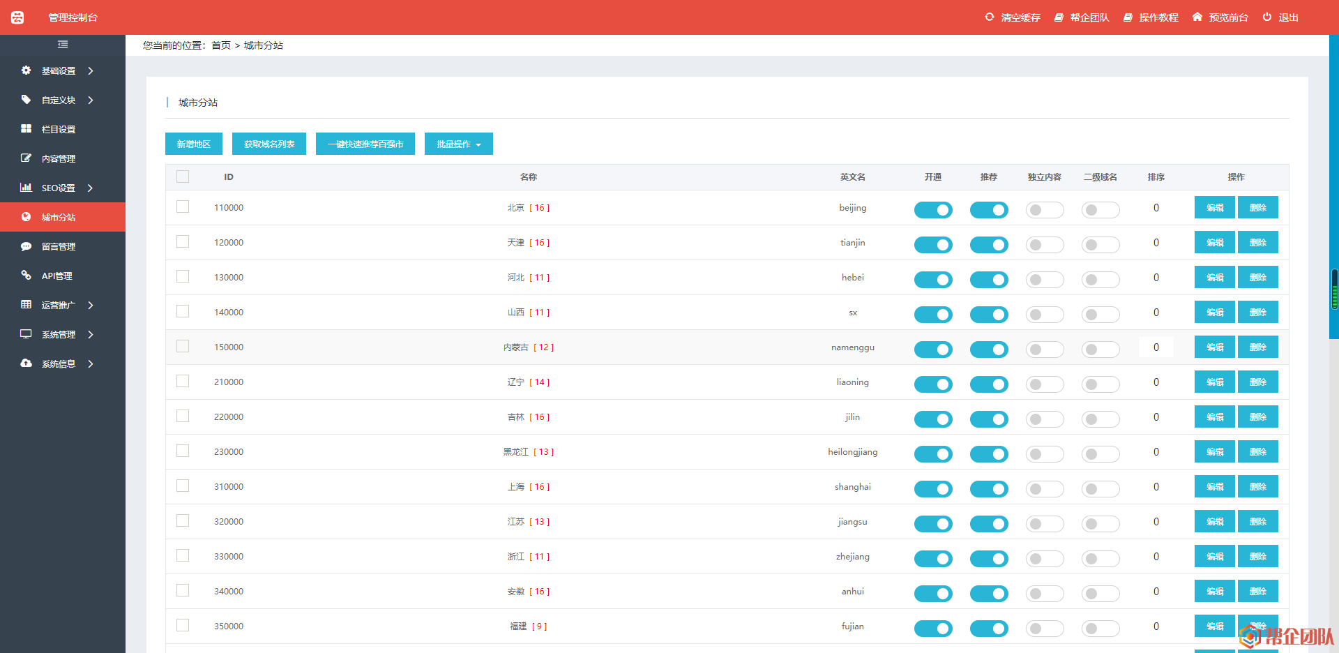This screenshot has width=1339, height=653.
Task: Click the 上海 [ 16 ] name cell
Action: [529, 486]
